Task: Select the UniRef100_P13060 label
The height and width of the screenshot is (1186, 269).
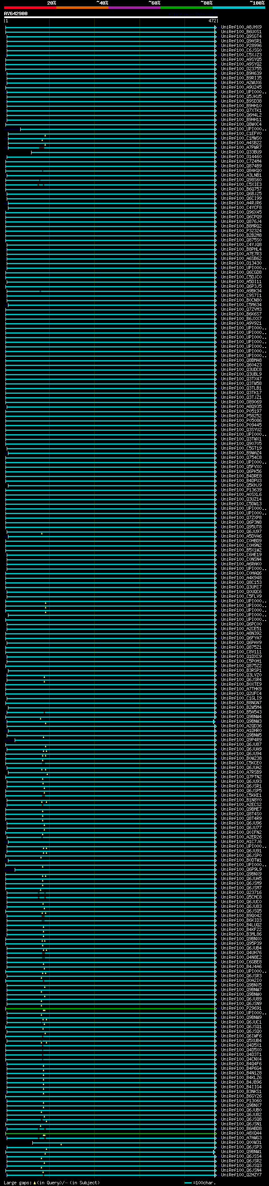Action: pyautogui.click(x=241, y=1101)
